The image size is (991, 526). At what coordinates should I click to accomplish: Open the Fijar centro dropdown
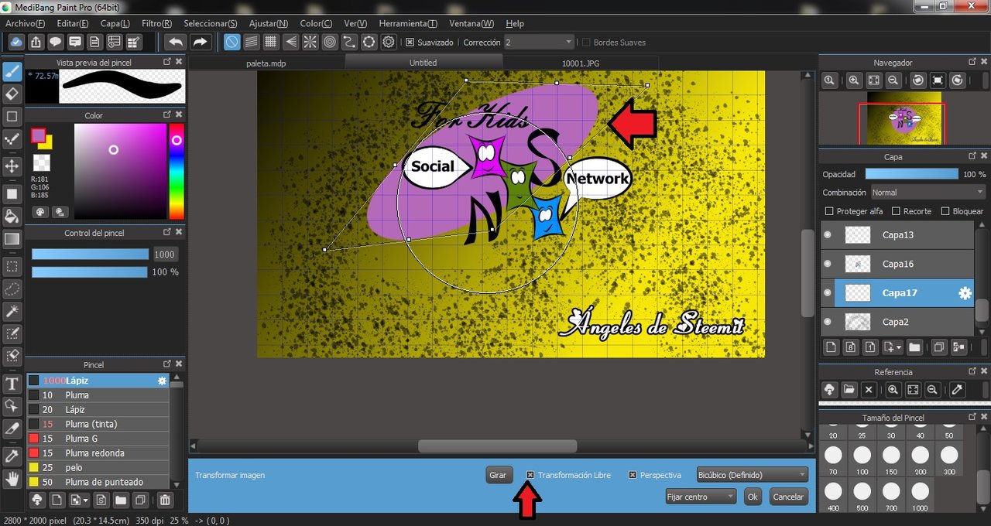[x=701, y=497]
